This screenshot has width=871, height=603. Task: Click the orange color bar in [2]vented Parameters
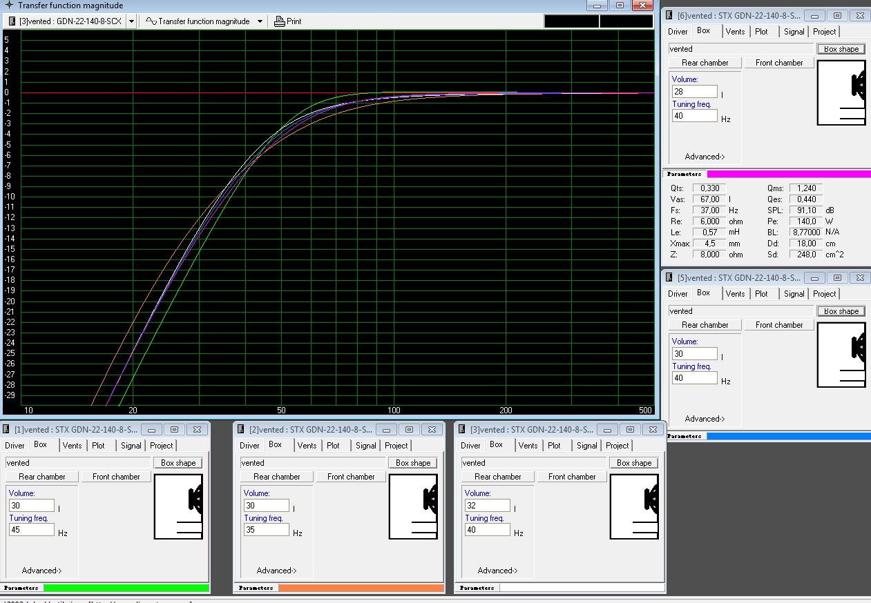361,588
